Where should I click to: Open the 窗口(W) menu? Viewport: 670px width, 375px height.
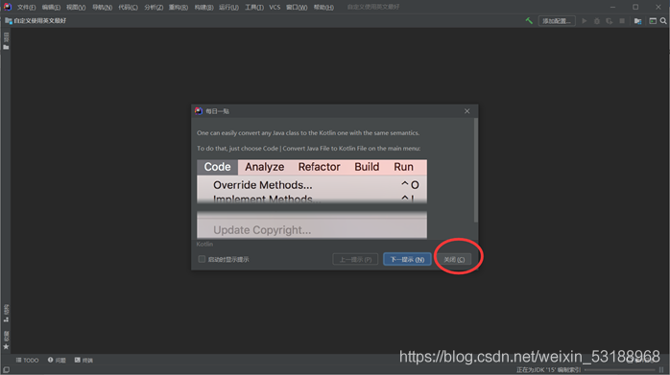(x=297, y=8)
